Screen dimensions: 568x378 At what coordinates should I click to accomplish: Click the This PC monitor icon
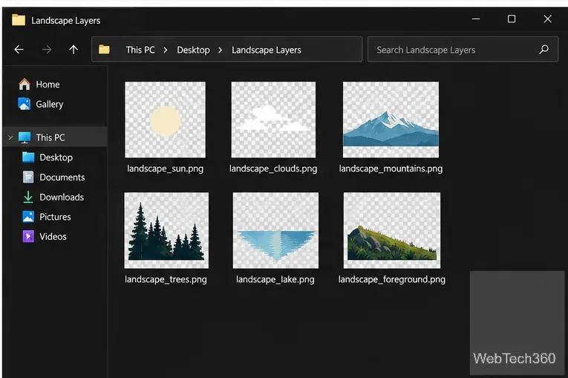(x=25, y=137)
